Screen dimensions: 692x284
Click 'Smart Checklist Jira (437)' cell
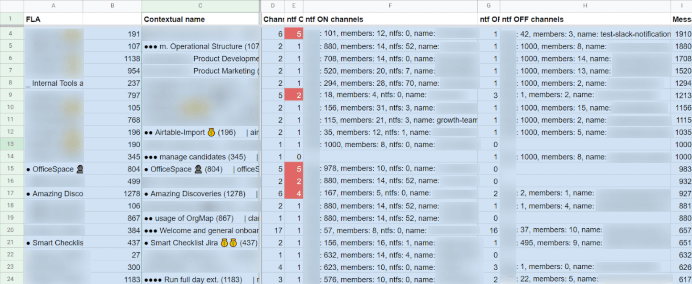(x=200, y=243)
